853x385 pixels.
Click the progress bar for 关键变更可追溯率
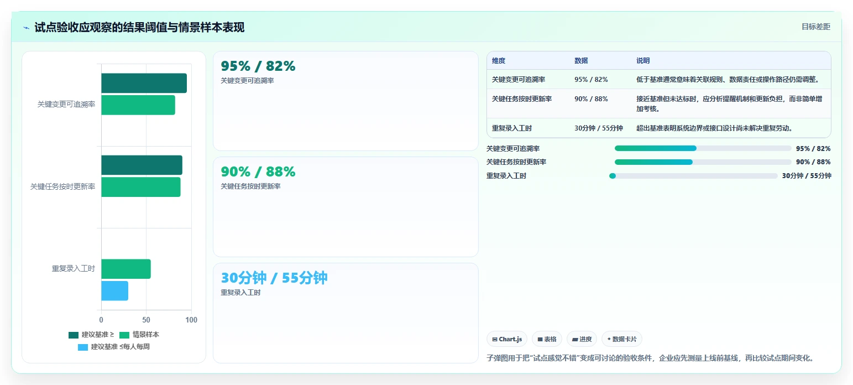pyautogui.click(x=703, y=148)
